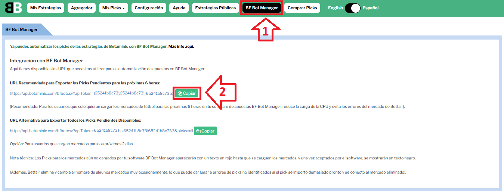This screenshot has width=504, height=193.
Task: Open the Agregador page
Action: point(81,8)
